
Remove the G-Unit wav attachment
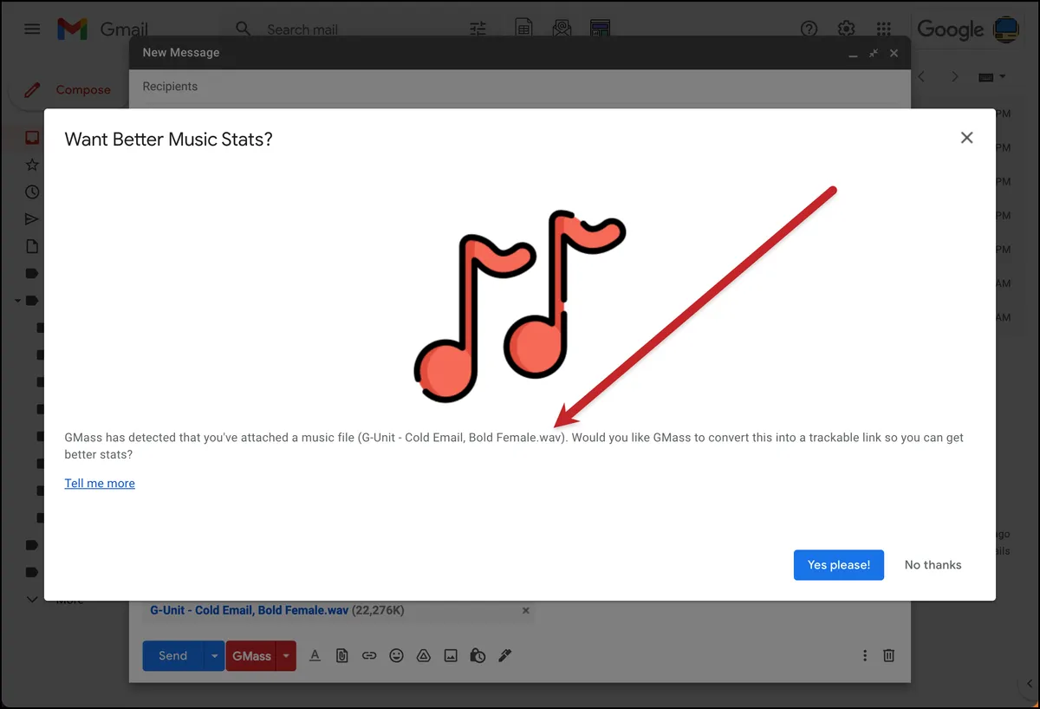[525, 610]
